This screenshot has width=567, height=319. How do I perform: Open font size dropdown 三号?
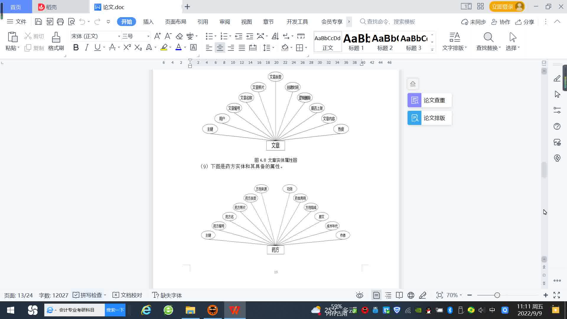(148, 36)
